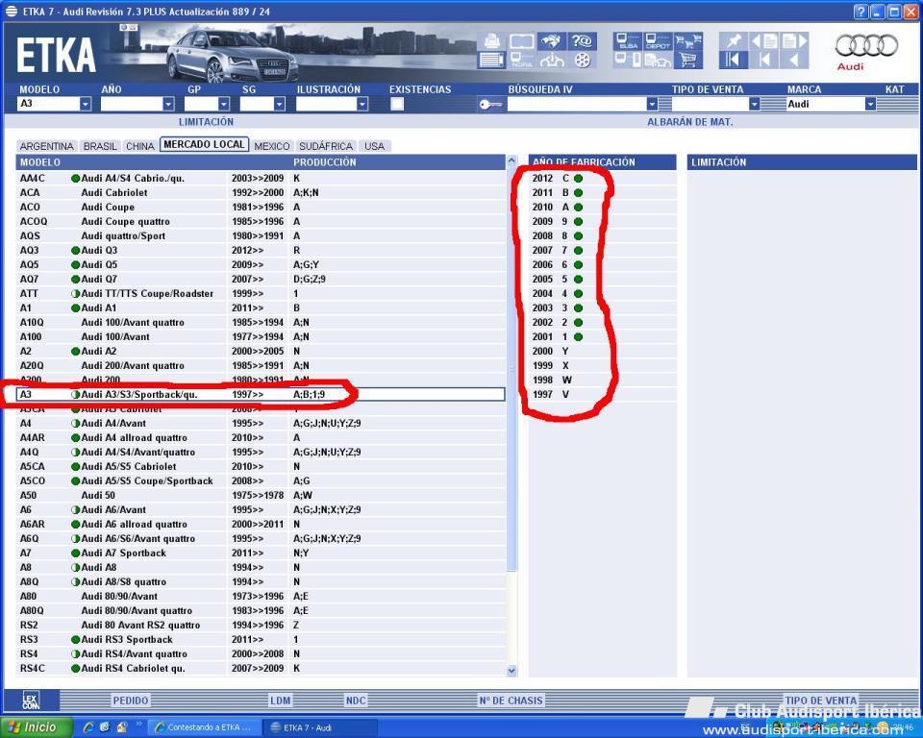Viewport: 923px width, 738px height.
Task: Open the DEPOT icon
Action: tap(658, 41)
